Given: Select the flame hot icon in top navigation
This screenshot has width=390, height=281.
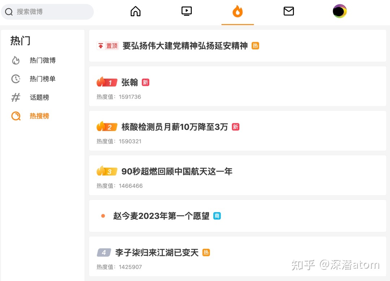Looking at the screenshot, I should point(238,12).
